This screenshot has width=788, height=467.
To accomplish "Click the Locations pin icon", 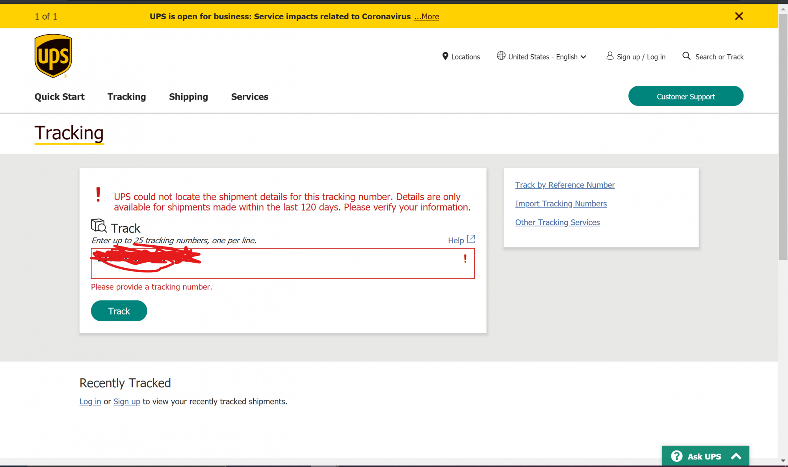I will coord(445,56).
